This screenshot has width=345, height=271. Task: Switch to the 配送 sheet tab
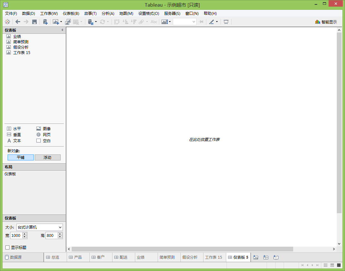(124, 257)
